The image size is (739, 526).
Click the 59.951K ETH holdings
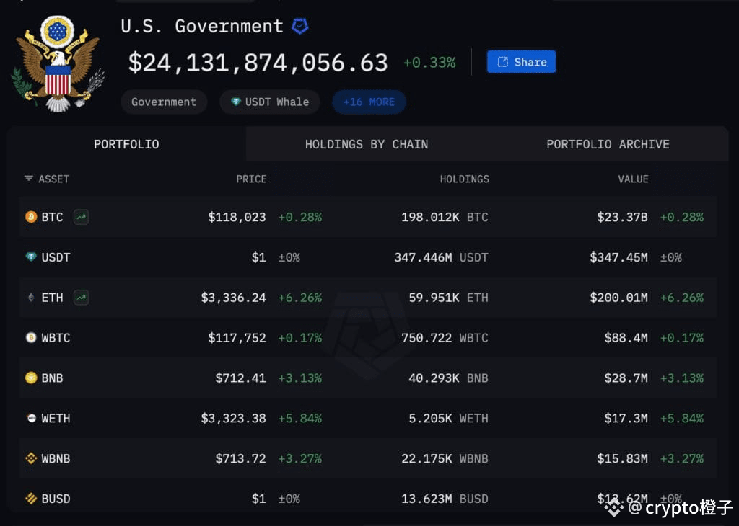[448, 298]
